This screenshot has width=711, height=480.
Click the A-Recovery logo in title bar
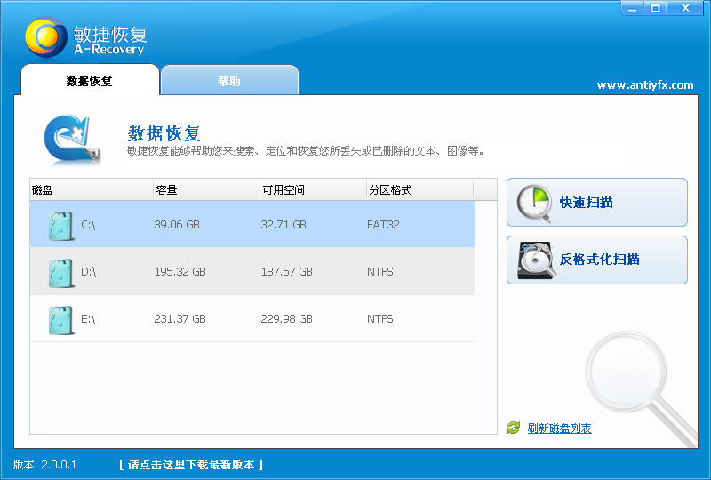coord(46,36)
